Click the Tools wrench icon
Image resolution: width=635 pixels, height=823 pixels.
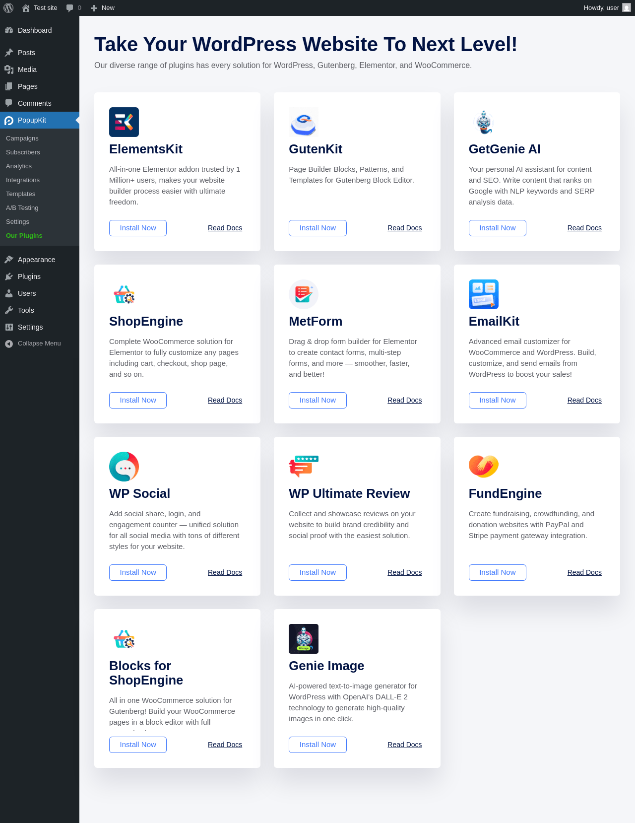click(x=9, y=310)
